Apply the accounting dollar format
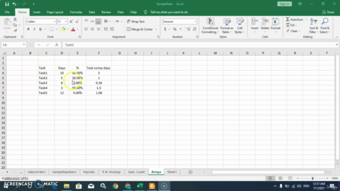This screenshot has height=191, width=340. tap(165, 29)
